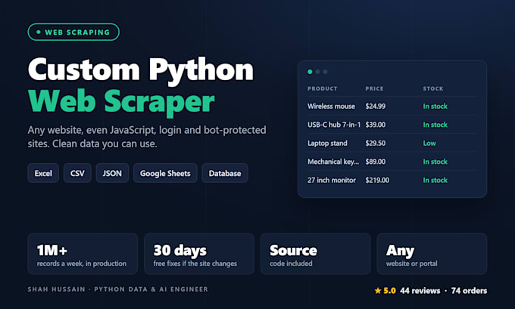
Task: Click the PRODUCT column header
Action: coord(322,88)
